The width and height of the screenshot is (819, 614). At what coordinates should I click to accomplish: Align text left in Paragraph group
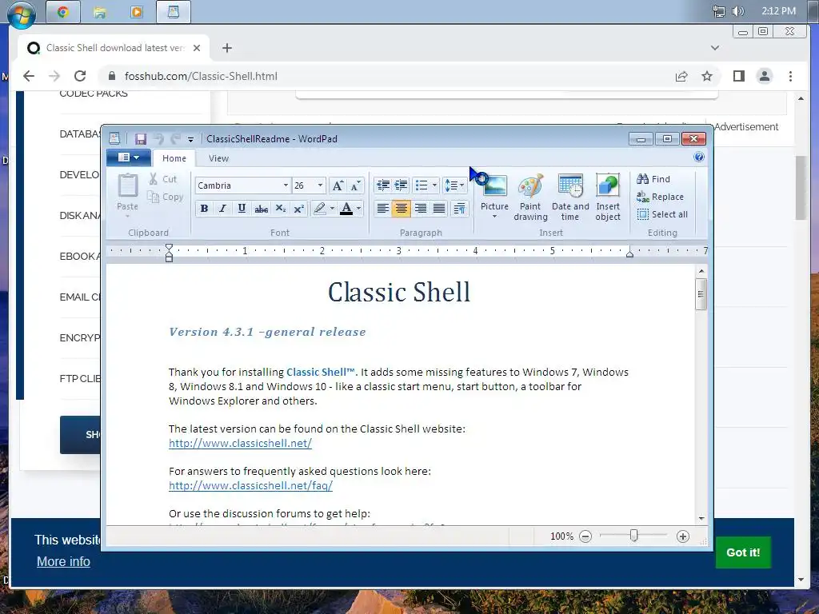click(x=382, y=209)
